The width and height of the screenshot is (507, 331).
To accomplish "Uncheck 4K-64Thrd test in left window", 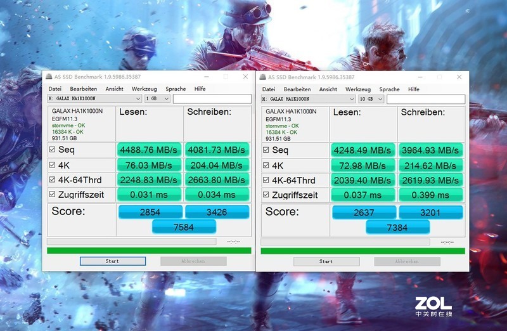I will [52, 179].
